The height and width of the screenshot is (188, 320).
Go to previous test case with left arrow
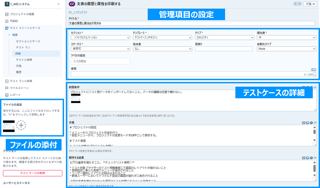295,4
